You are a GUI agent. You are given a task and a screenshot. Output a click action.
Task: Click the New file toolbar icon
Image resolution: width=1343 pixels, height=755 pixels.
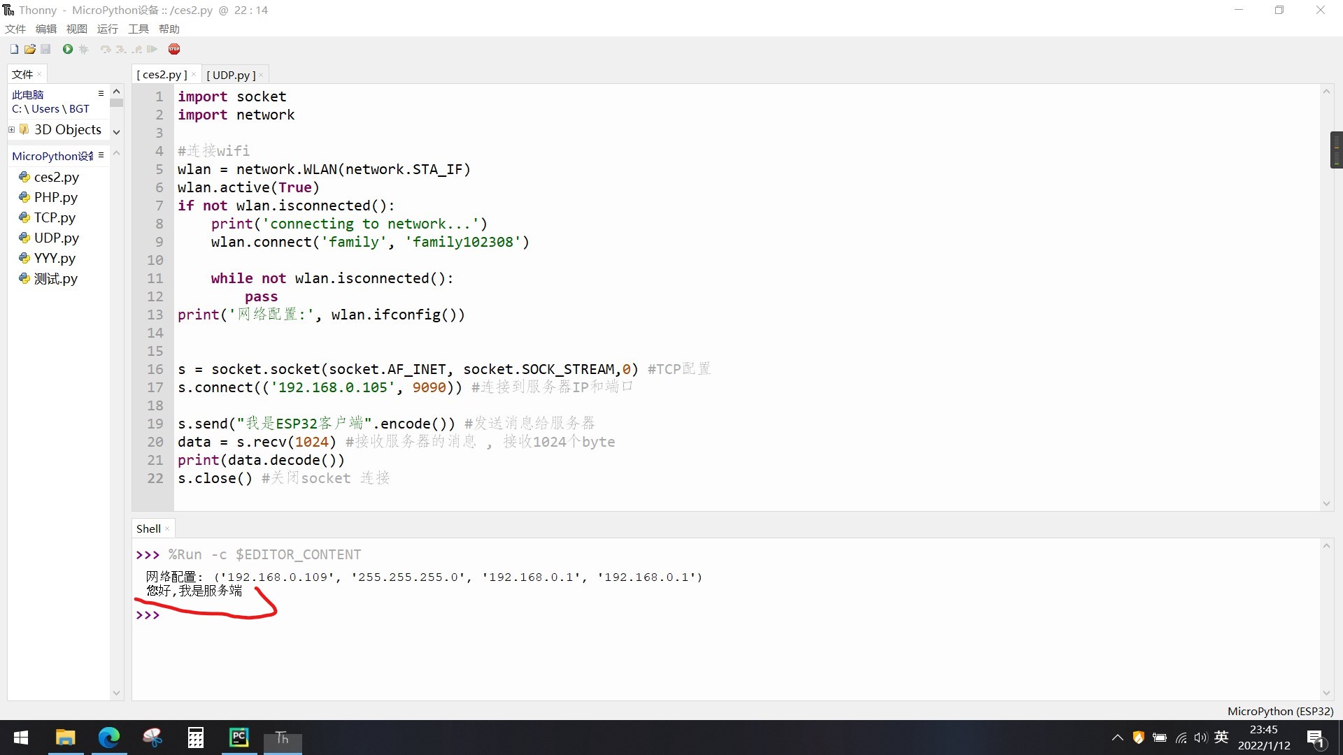click(x=14, y=49)
